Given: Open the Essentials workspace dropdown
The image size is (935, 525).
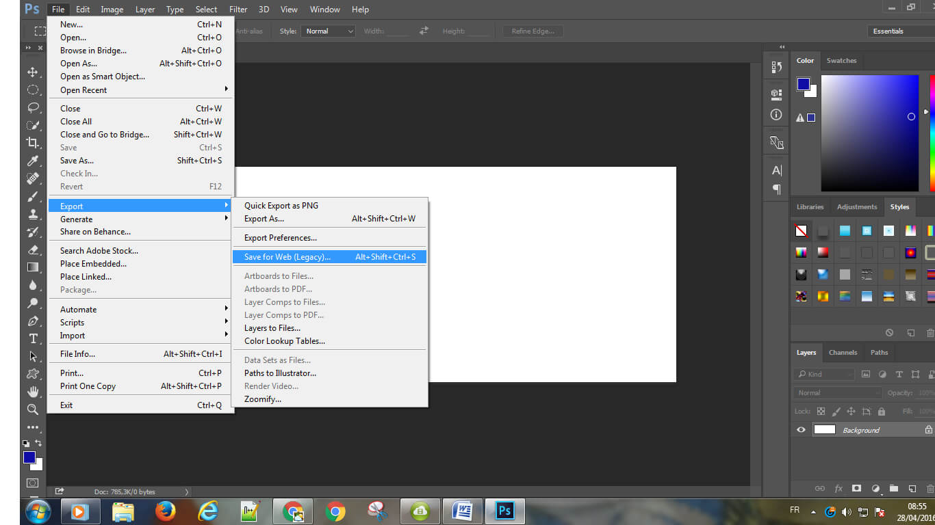Looking at the screenshot, I should click(x=901, y=31).
